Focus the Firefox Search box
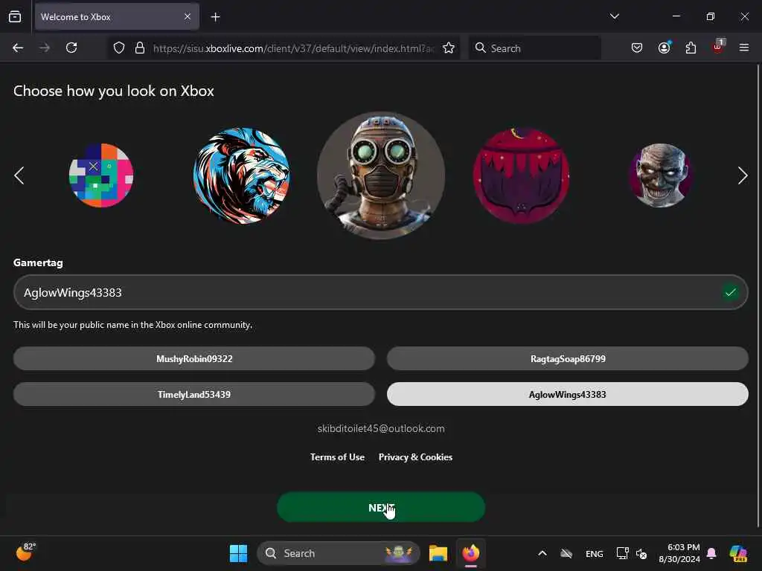The width and height of the screenshot is (762, 571). click(x=535, y=48)
